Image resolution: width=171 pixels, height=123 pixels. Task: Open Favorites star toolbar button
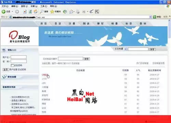[x=55, y=12]
